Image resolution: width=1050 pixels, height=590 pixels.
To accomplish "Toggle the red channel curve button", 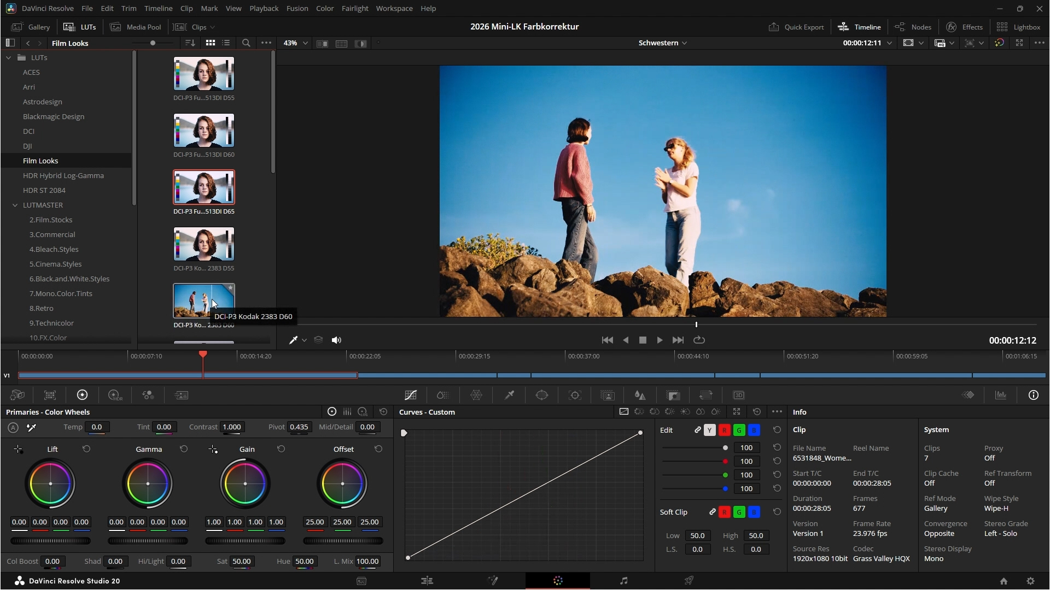I will coord(724,430).
